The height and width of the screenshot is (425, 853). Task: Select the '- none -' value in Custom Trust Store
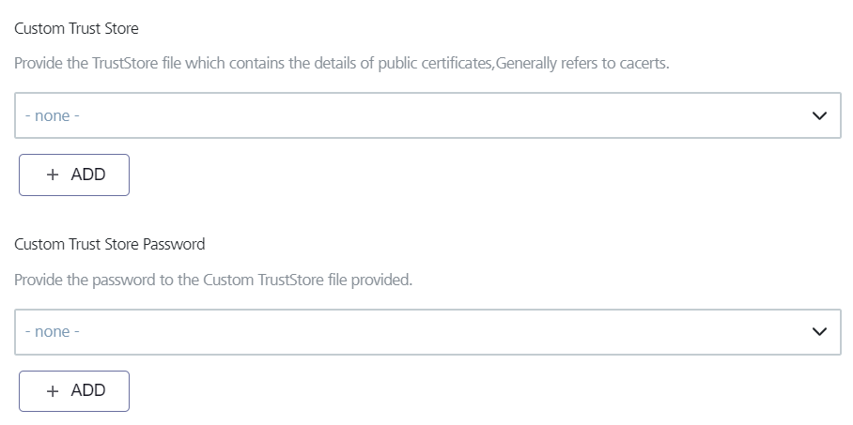pyautogui.click(x=52, y=116)
